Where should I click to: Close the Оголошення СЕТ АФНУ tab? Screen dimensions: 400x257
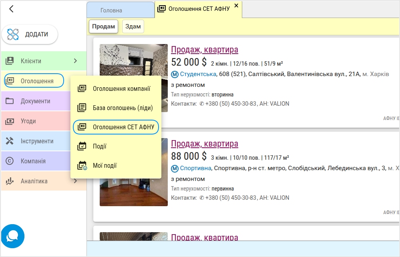tap(236, 6)
